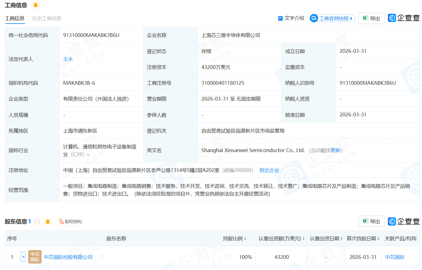Click 附近企业 nearby companies link
This screenshot has width=422, height=270.
pyautogui.click(x=269, y=170)
